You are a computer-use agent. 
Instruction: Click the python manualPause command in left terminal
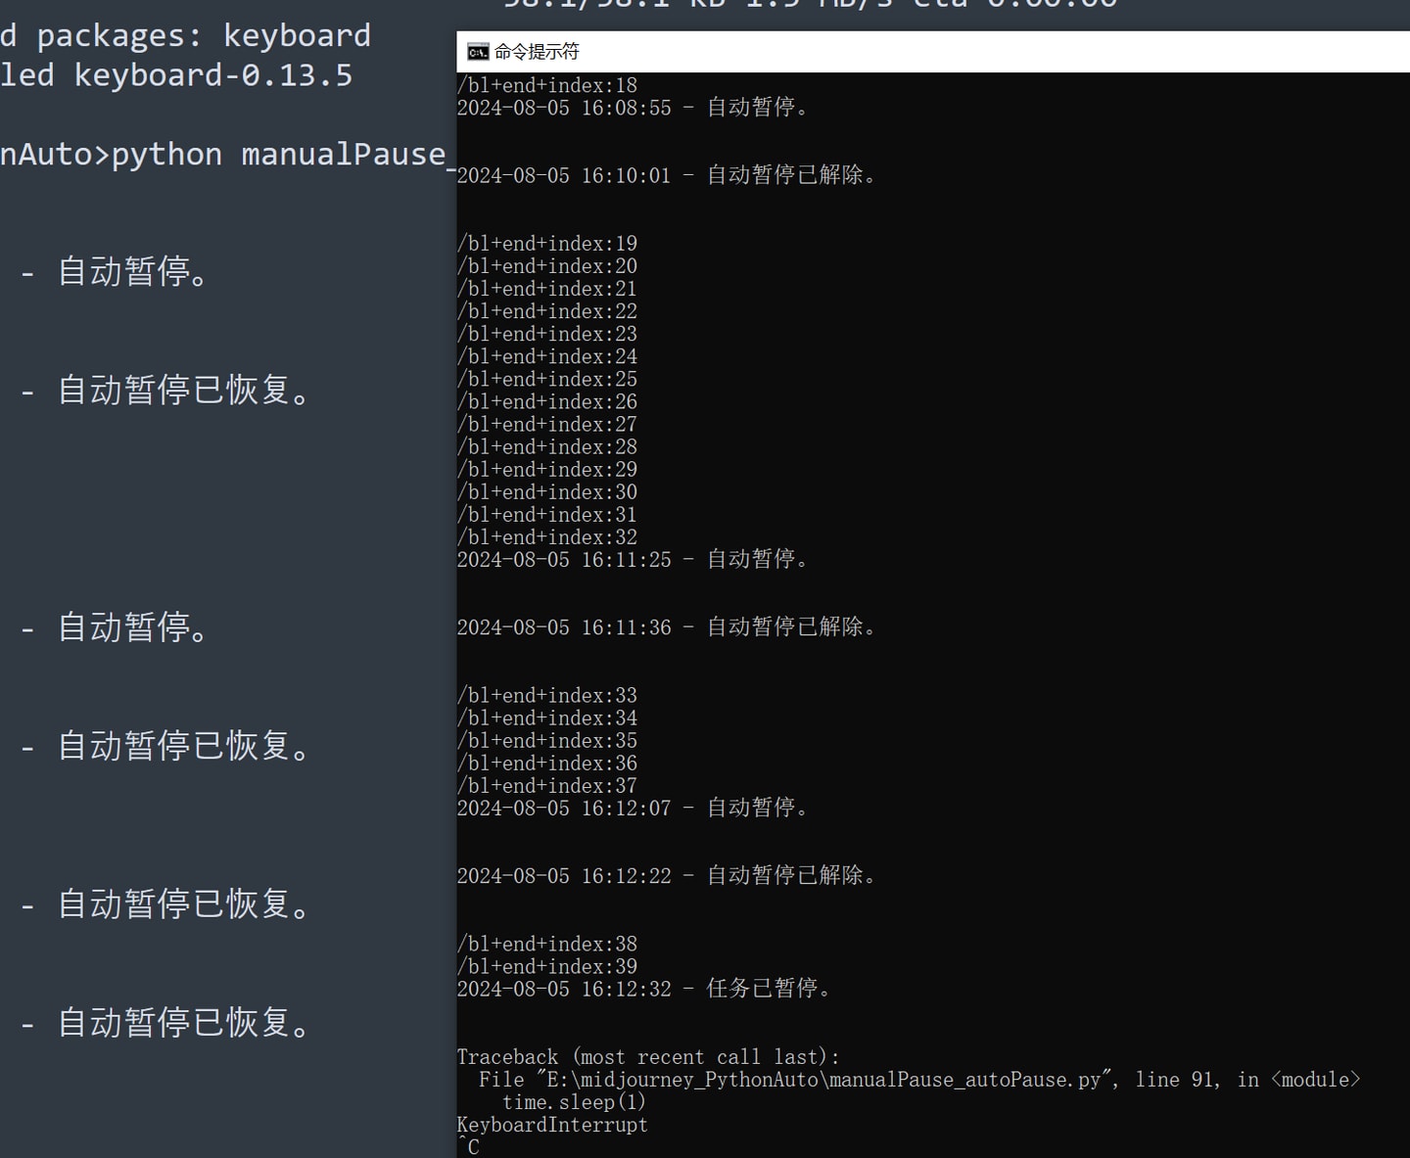tap(278, 155)
